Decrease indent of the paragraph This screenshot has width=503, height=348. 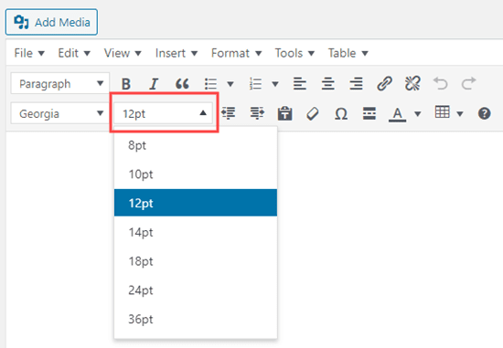click(229, 113)
